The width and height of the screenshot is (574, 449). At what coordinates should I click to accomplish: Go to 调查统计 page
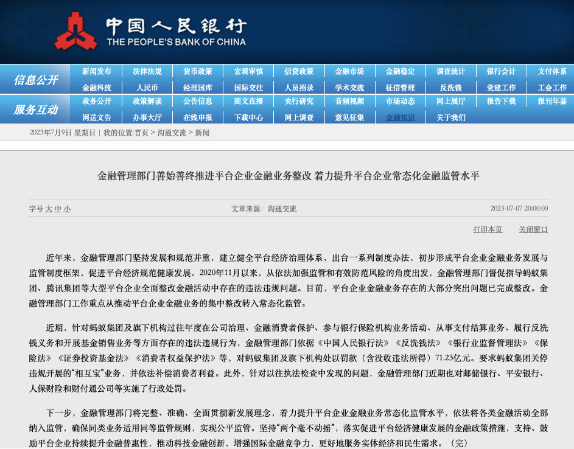pos(450,71)
